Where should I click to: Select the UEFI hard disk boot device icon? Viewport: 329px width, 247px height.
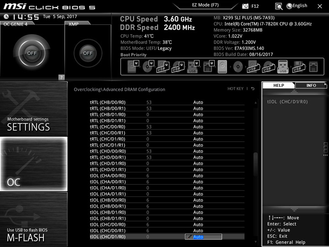[x=133, y=67]
